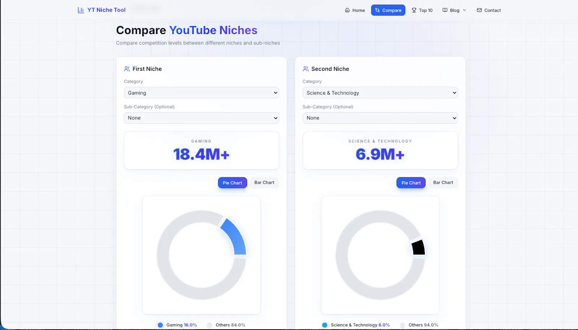Click the house icon next to Home
The image size is (578, 330).
coord(347,10)
